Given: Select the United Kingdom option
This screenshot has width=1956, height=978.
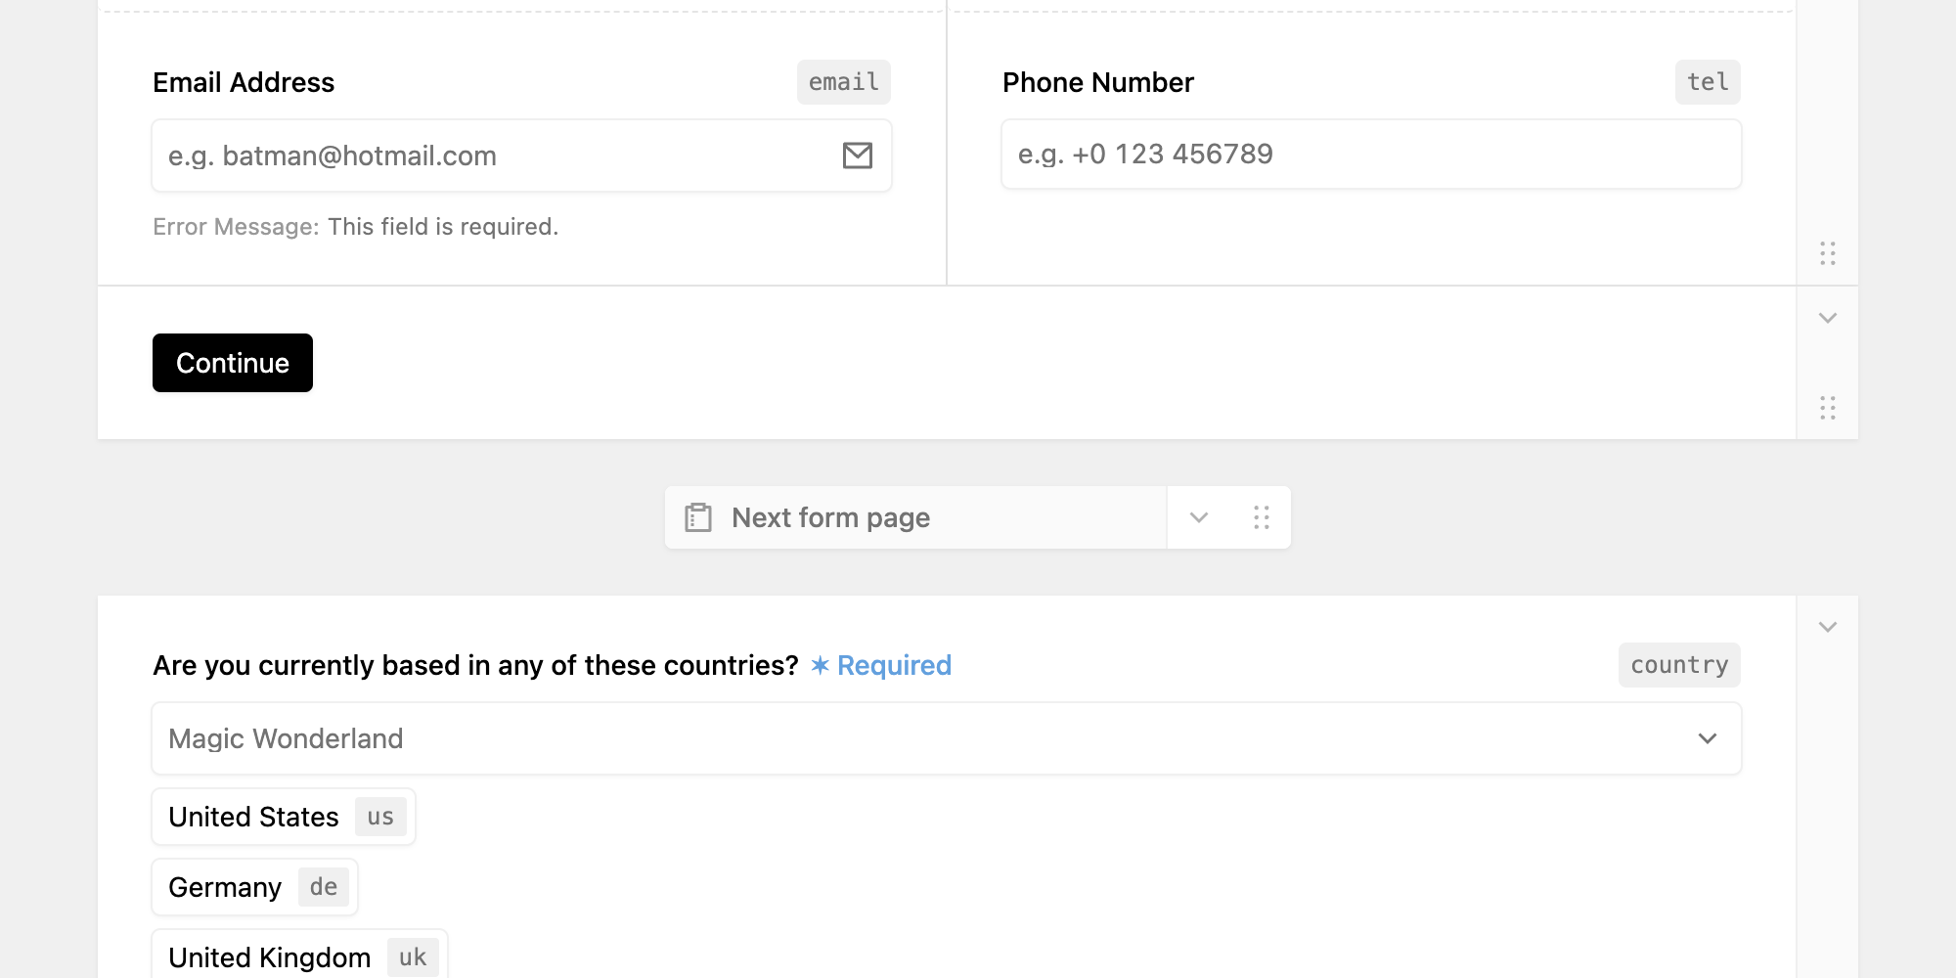Looking at the screenshot, I should point(299,956).
